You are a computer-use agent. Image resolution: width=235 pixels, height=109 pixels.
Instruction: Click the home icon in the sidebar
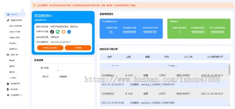(8, 14)
